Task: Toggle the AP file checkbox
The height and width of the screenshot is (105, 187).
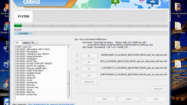Action: coord(77,62)
